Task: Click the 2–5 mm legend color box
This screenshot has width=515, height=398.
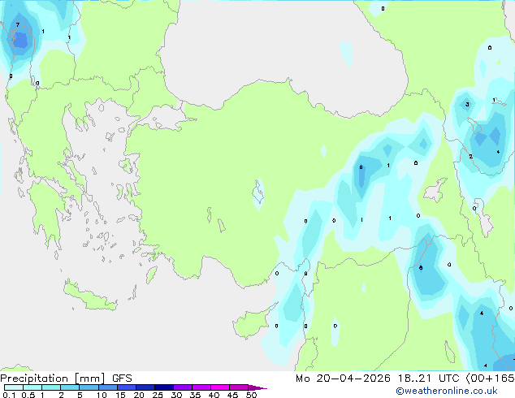Action: (x=70, y=387)
